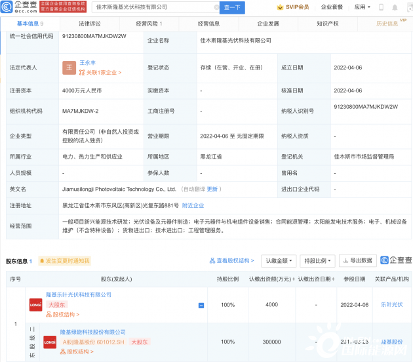This screenshot has height=362, width=413.
Task: Switch to the 知识产权 tab
Action: (x=328, y=24)
